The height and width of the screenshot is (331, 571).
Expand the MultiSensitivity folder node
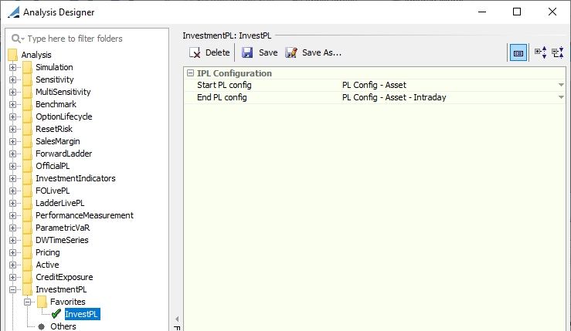coord(12,92)
